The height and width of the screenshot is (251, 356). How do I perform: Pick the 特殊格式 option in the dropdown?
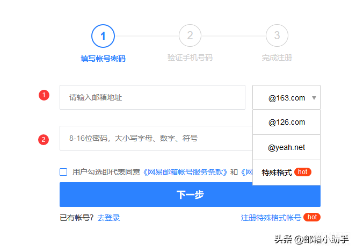(277, 173)
